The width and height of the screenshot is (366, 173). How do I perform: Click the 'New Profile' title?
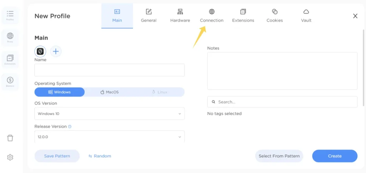point(52,16)
